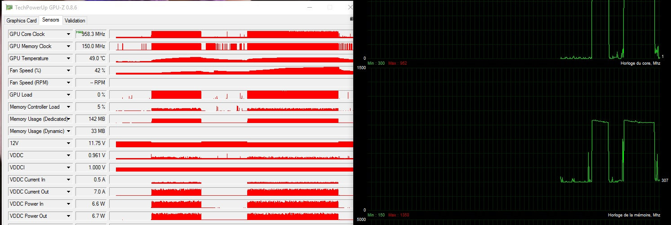Click the VDDC Power Out history graph
Screen dimensions: 671x225
[x=231, y=216]
